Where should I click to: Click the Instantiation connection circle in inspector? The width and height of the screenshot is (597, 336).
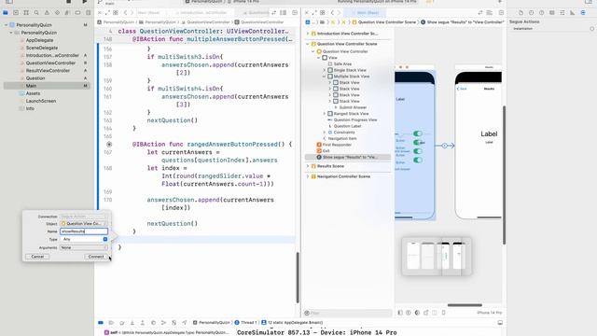591,29
